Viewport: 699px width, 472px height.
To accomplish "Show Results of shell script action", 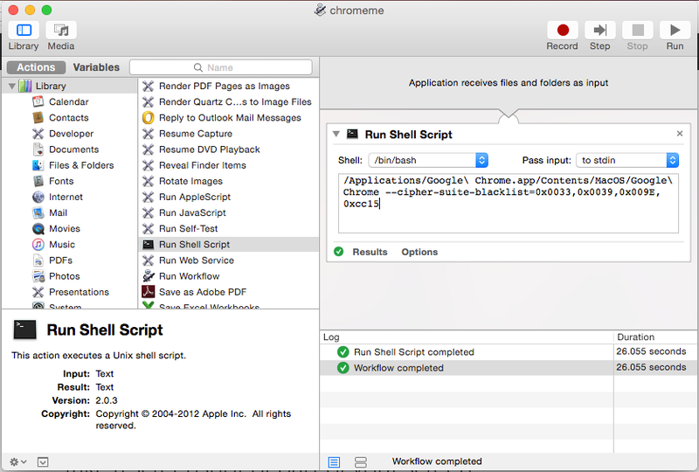I will pos(370,252).
